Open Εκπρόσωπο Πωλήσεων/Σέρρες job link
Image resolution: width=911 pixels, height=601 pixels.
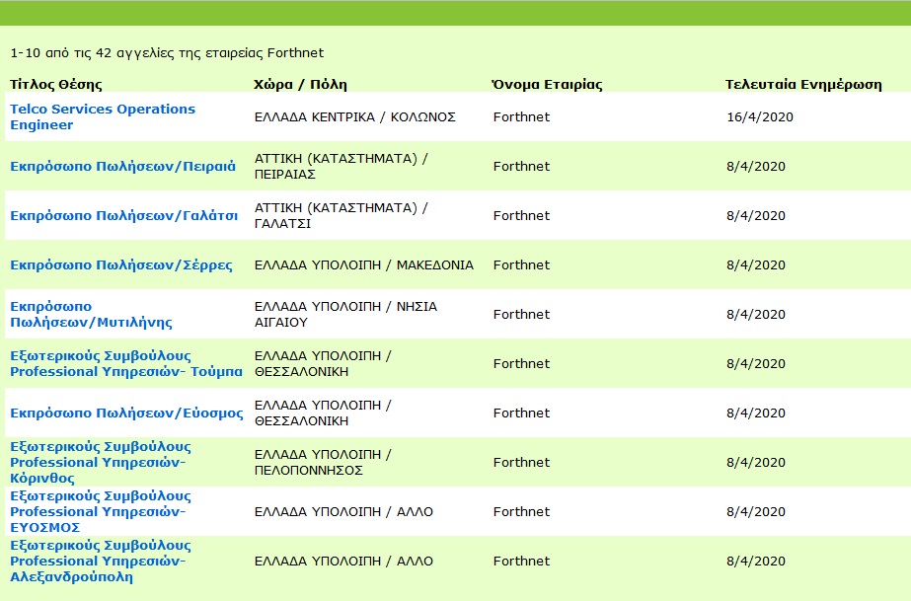[x=120, y=265]
